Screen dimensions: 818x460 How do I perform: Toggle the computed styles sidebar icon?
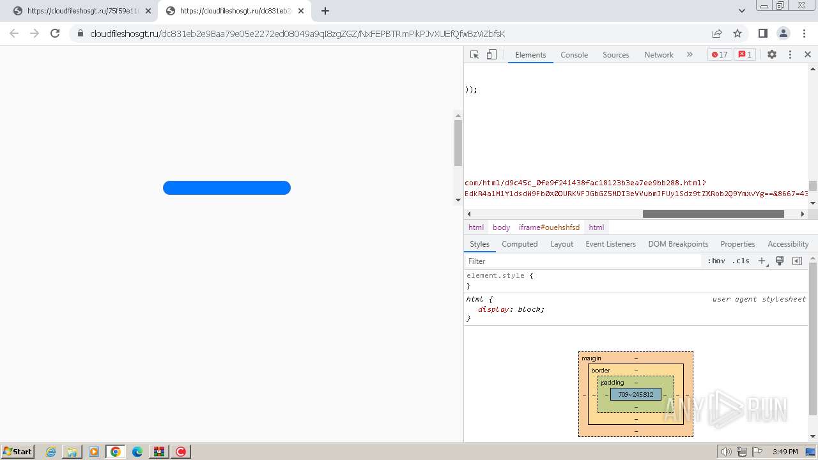tap(797, 261)
